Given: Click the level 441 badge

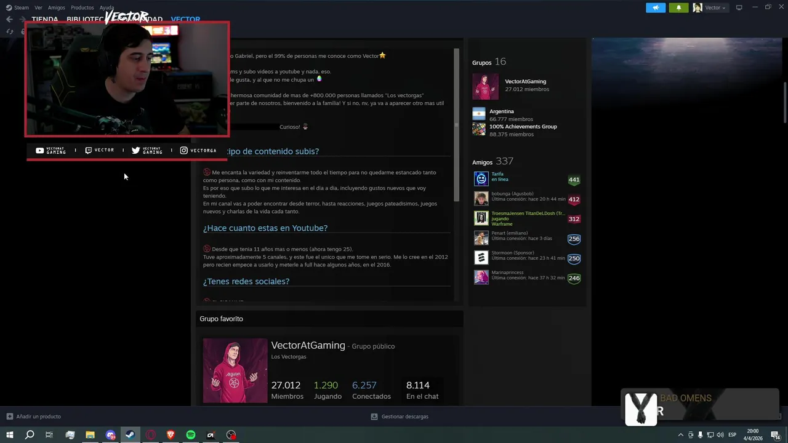Looking at the screenshot, I should pos(574,180).
